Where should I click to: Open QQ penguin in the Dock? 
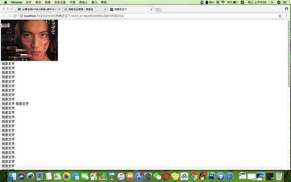tap(202, 176)
